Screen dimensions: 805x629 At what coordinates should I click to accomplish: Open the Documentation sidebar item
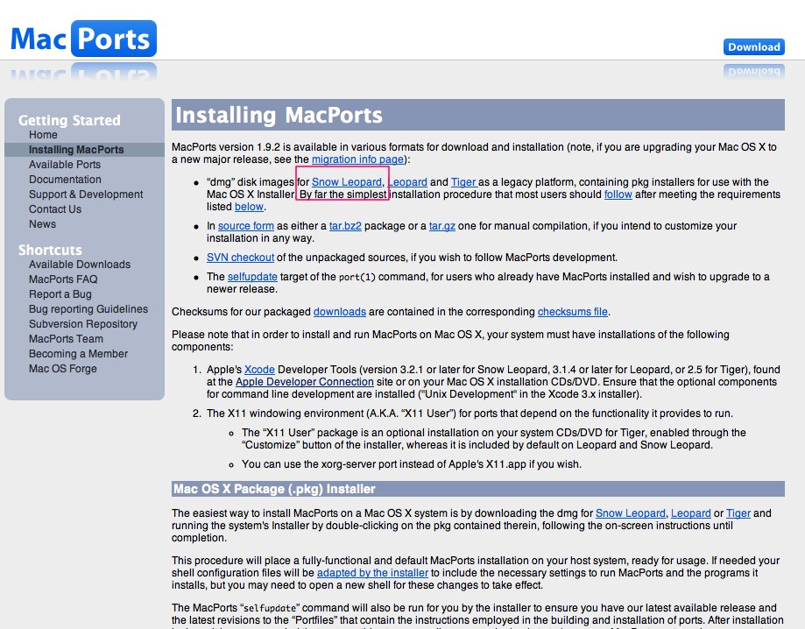click(x=65, y=180)
